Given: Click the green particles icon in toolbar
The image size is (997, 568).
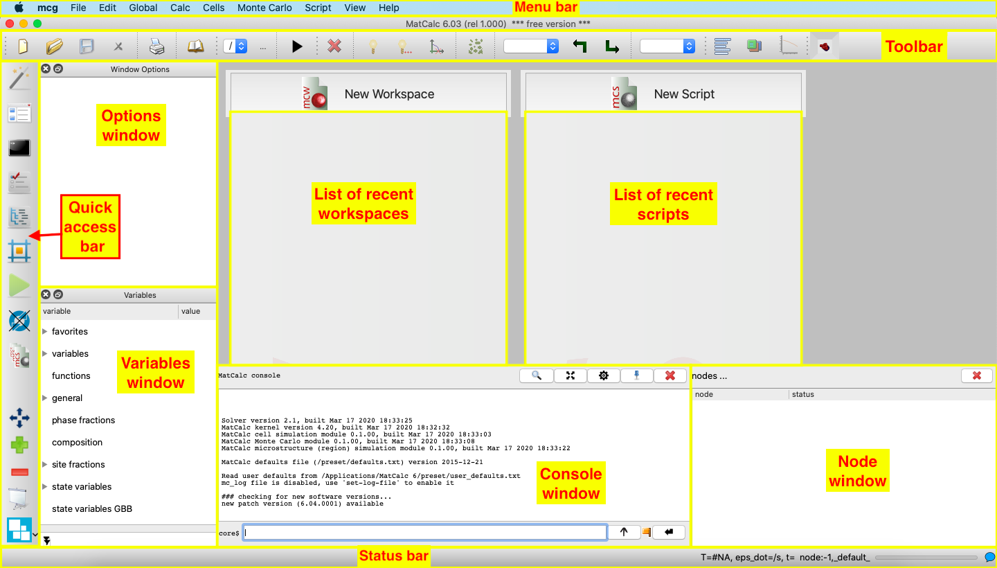Looking at the screenshot, I should pos(476,46).
